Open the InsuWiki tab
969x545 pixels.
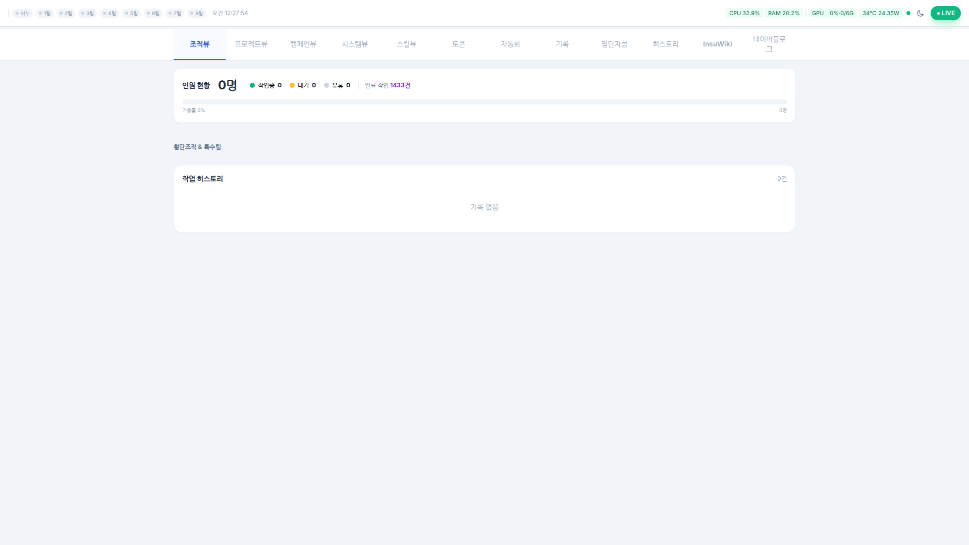(717, 44)
